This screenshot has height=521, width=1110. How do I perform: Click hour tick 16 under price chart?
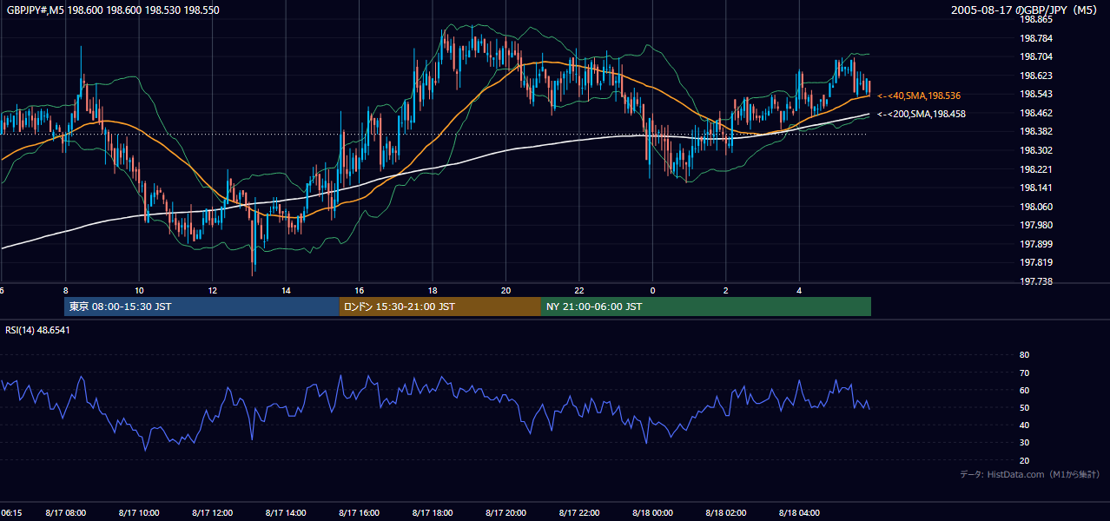(x=359, y=290)
